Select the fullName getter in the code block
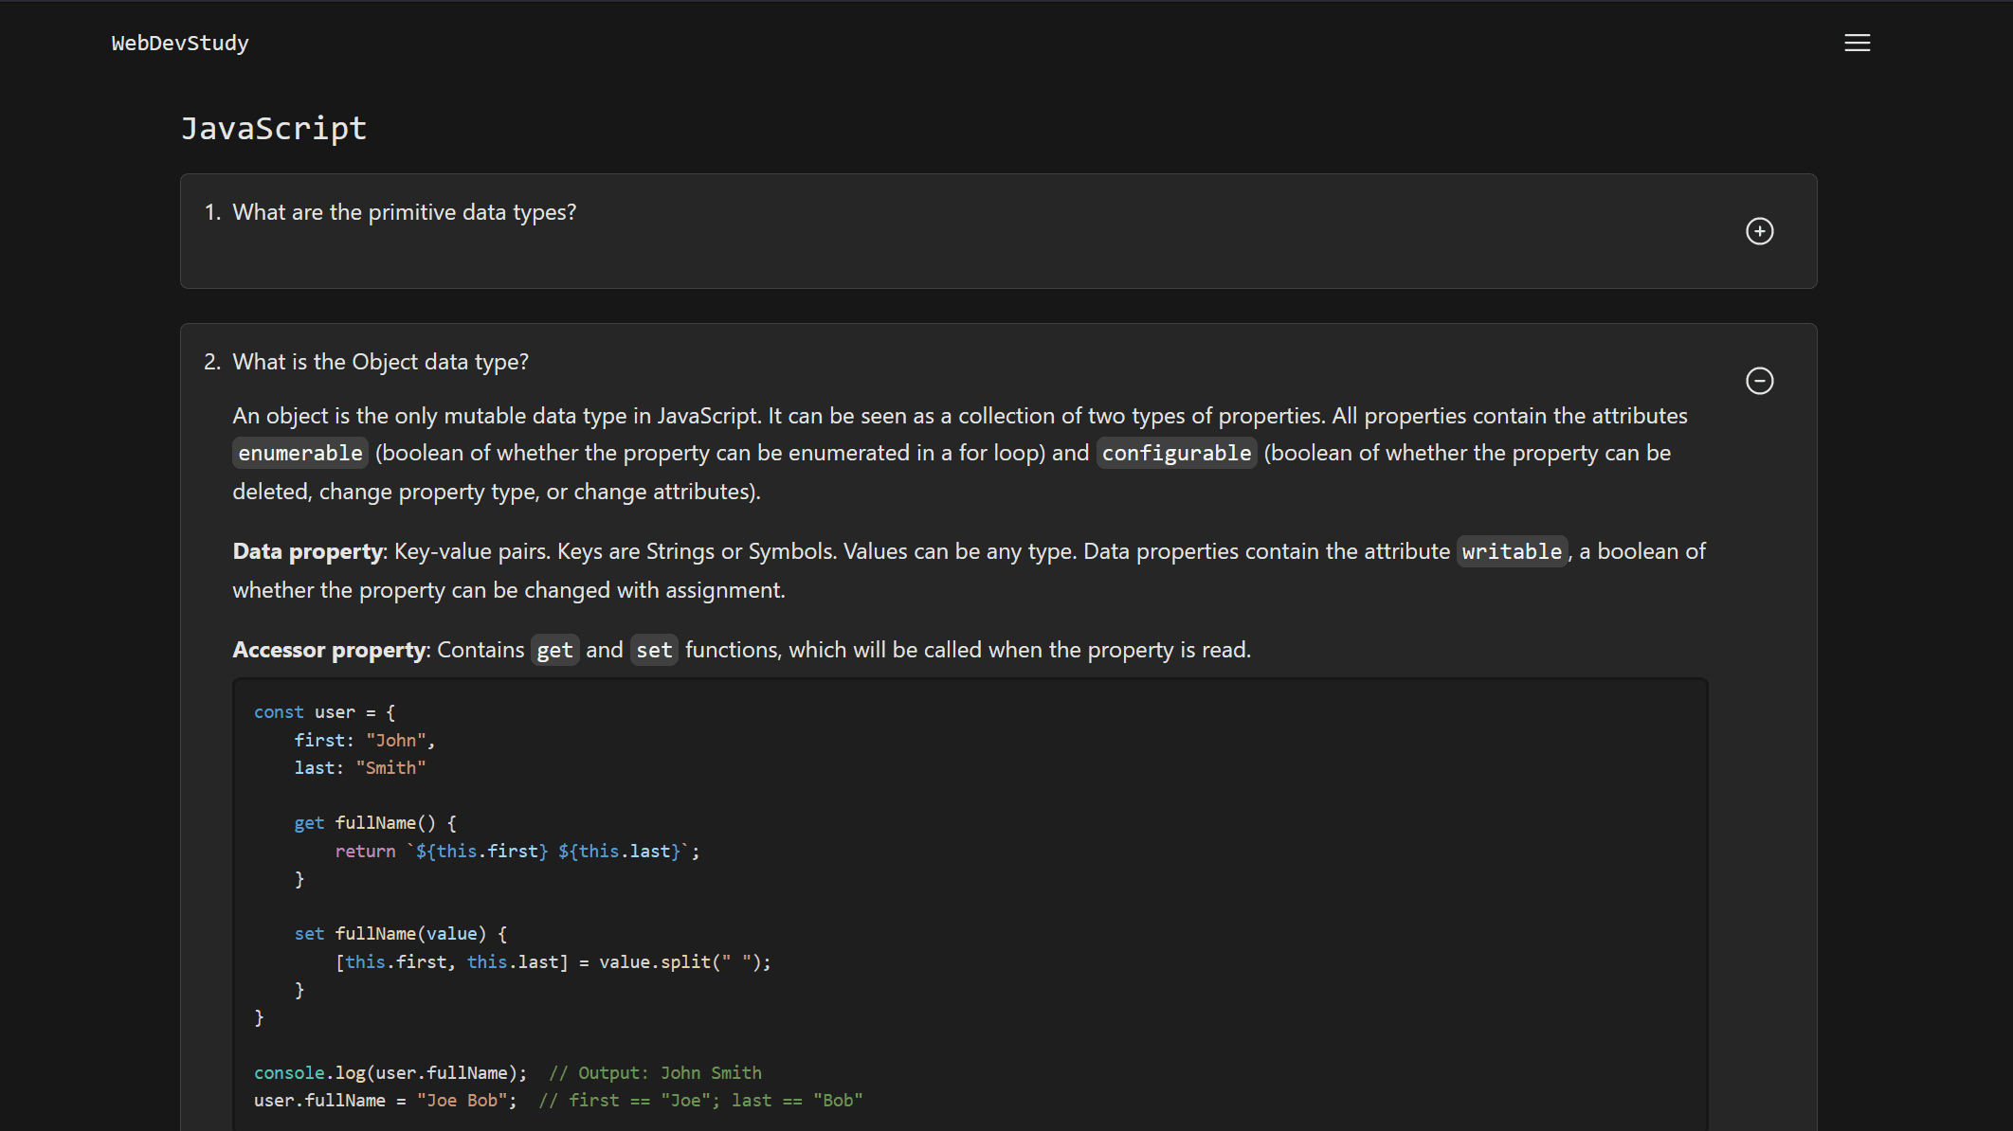 374,822
